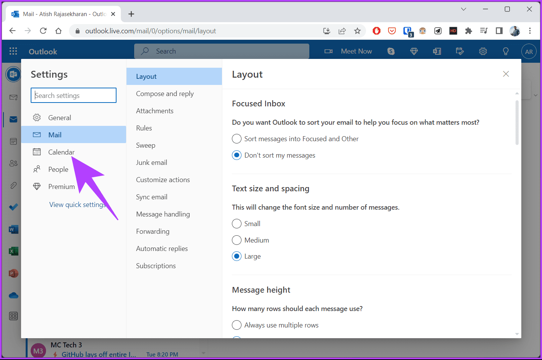Choose Large text size
This screenshot has width=542, height=360.
click(x=246, y=256)
